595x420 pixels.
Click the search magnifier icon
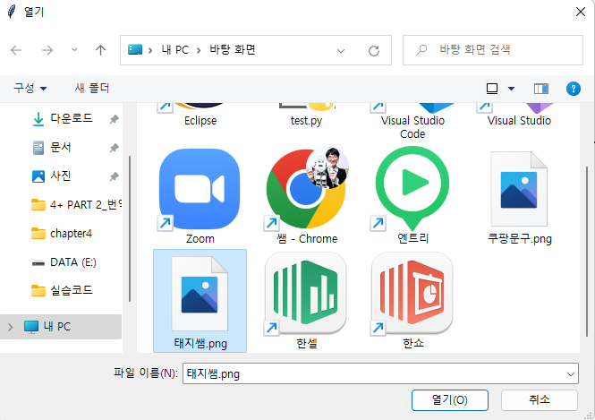click(421, 50)
